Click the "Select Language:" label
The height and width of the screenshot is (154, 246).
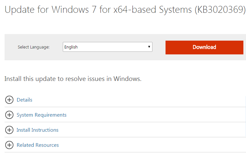point(33,47)
